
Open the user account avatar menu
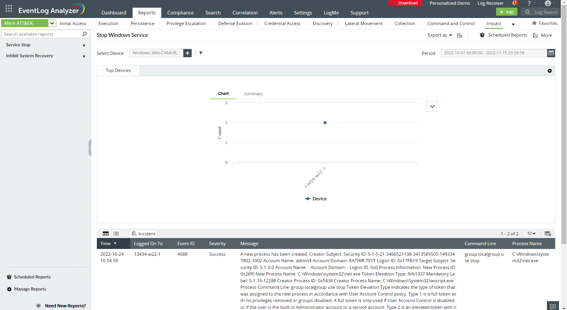click(548, 3)
